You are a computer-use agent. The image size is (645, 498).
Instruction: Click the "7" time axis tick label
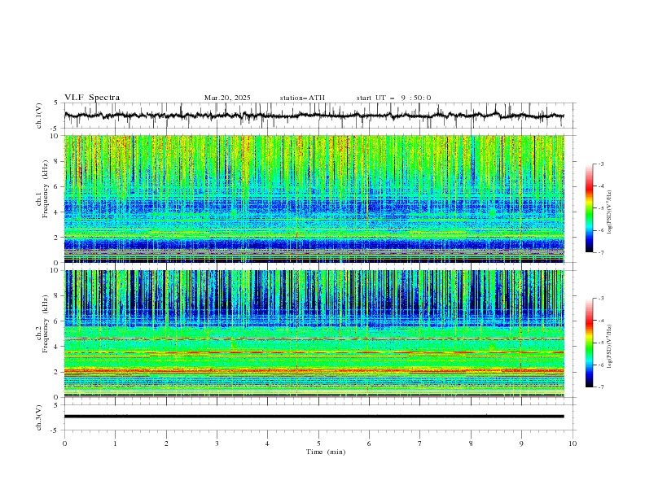coord(420,443)
